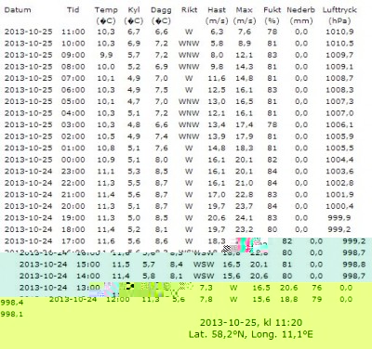The image size is (372, 349).
Task: Select humidity 78 in 03:00 row
Action: [272, 124]
